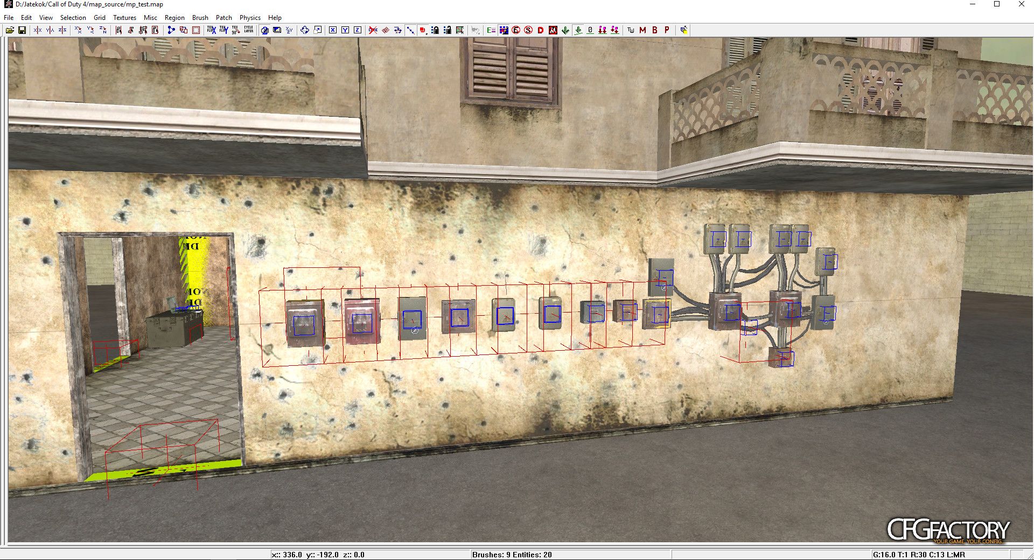Rotate selection around X axis
Image resolution: width=1034 pixels, height=560 pixels.
click(78, 30)
